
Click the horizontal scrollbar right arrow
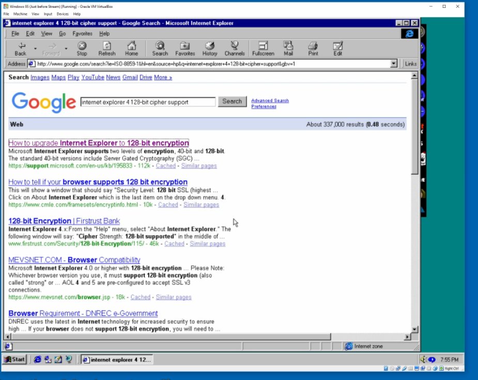(x=407, y=337)
